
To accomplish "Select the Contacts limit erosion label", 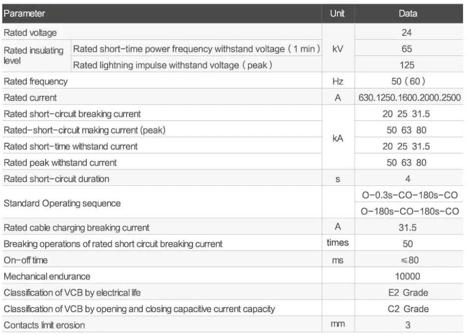I will [44, 326].
